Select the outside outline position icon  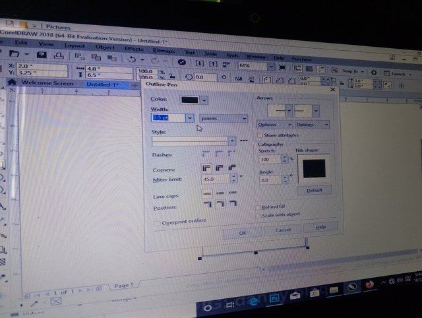tap(208, 205)
